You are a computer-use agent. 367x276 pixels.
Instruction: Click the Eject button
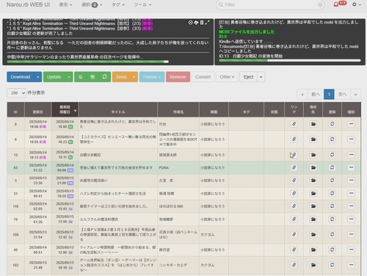point(248,77)
